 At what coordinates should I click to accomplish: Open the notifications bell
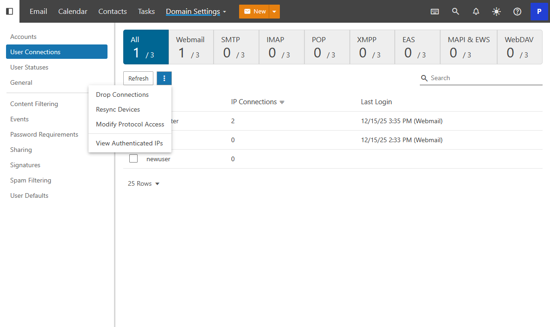coord(476,12)
